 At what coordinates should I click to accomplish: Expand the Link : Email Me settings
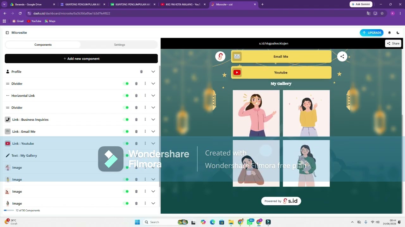(x=153, y=131)
